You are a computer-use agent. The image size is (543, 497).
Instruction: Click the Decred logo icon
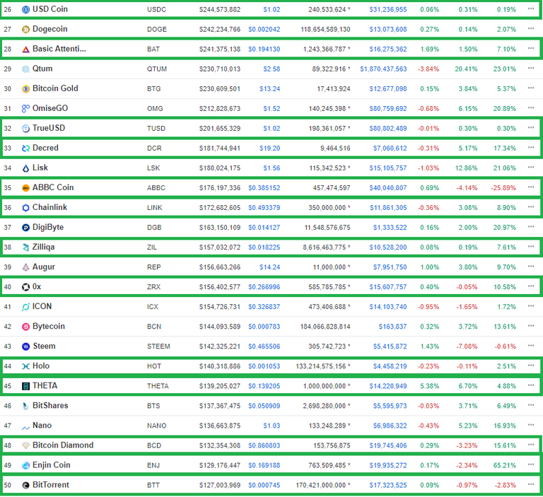(x=25, y=148)
